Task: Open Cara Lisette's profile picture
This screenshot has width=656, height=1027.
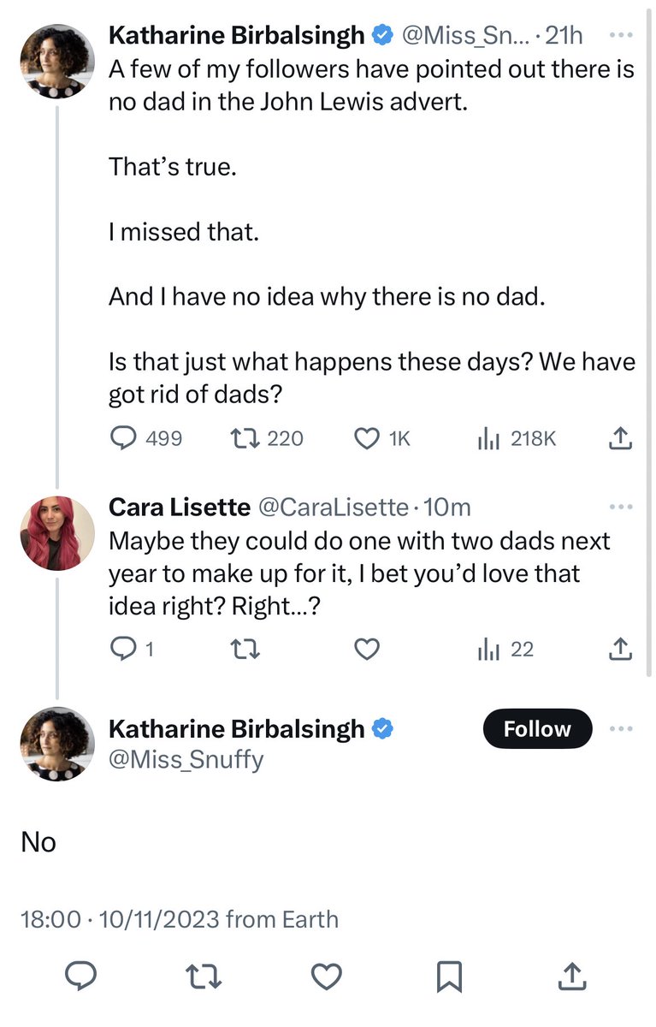Action: (57, 532)
